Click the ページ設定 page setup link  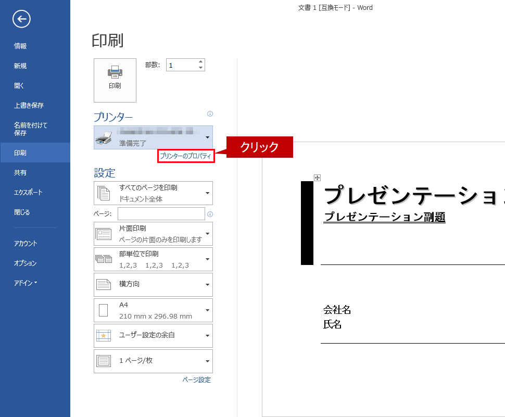(x=196, y=380)
